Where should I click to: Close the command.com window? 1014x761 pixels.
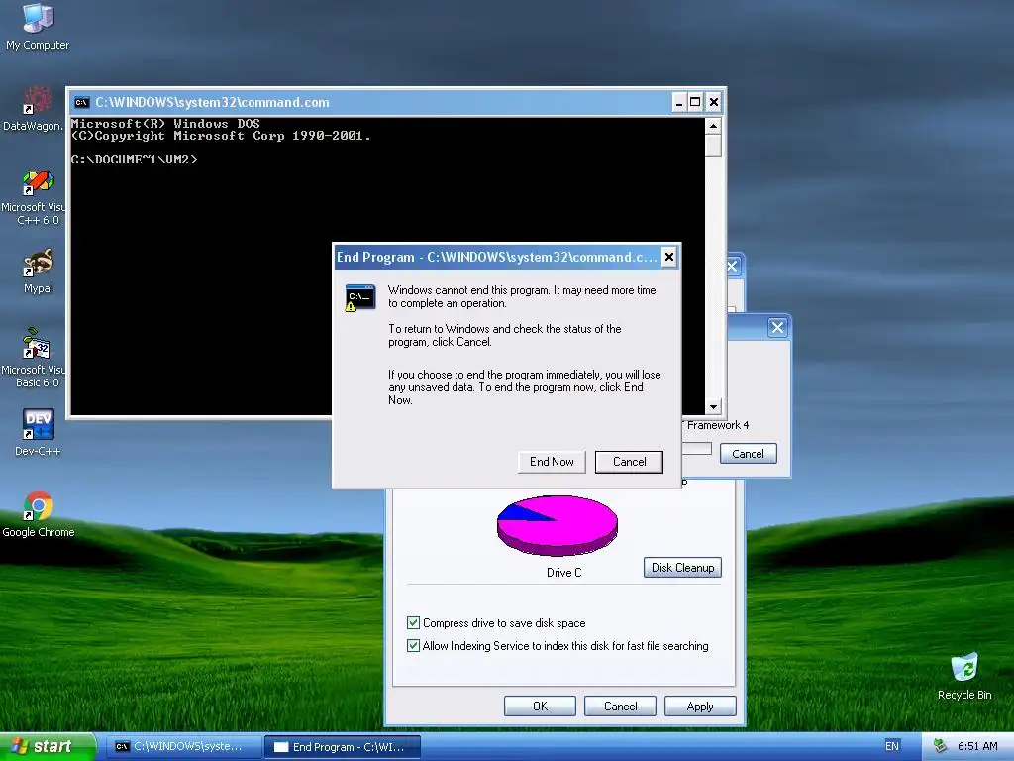pyautogui.click(x=713, y=102)
